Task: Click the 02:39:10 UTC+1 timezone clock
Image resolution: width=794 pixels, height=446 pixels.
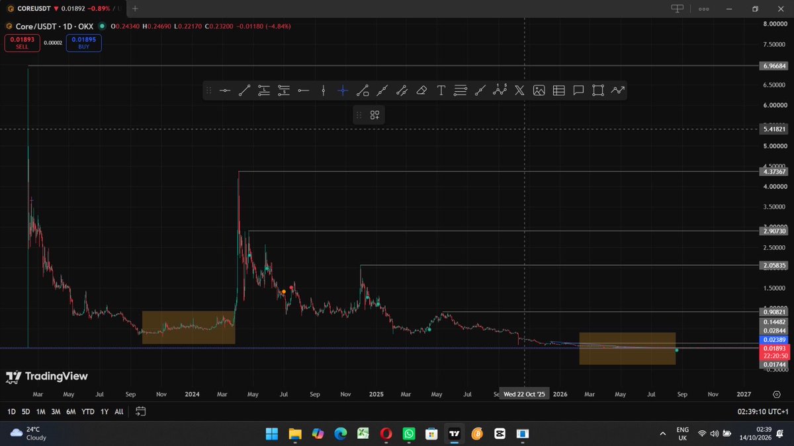Action: point(763,412)
